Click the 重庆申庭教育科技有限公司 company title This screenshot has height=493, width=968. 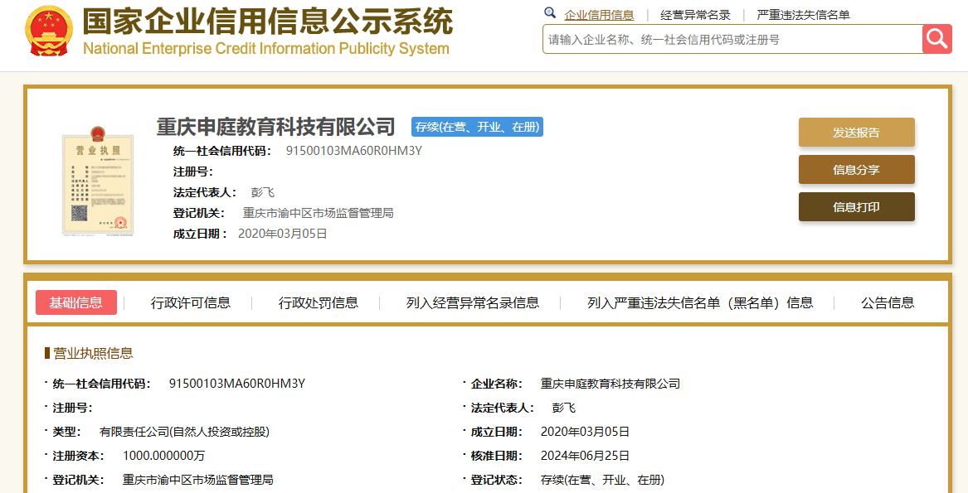click(275, 127)
